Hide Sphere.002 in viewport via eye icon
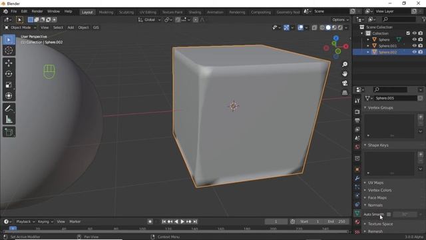Image resolution: width=426 pixels, height=240 pixels. (x=414, y=52)
